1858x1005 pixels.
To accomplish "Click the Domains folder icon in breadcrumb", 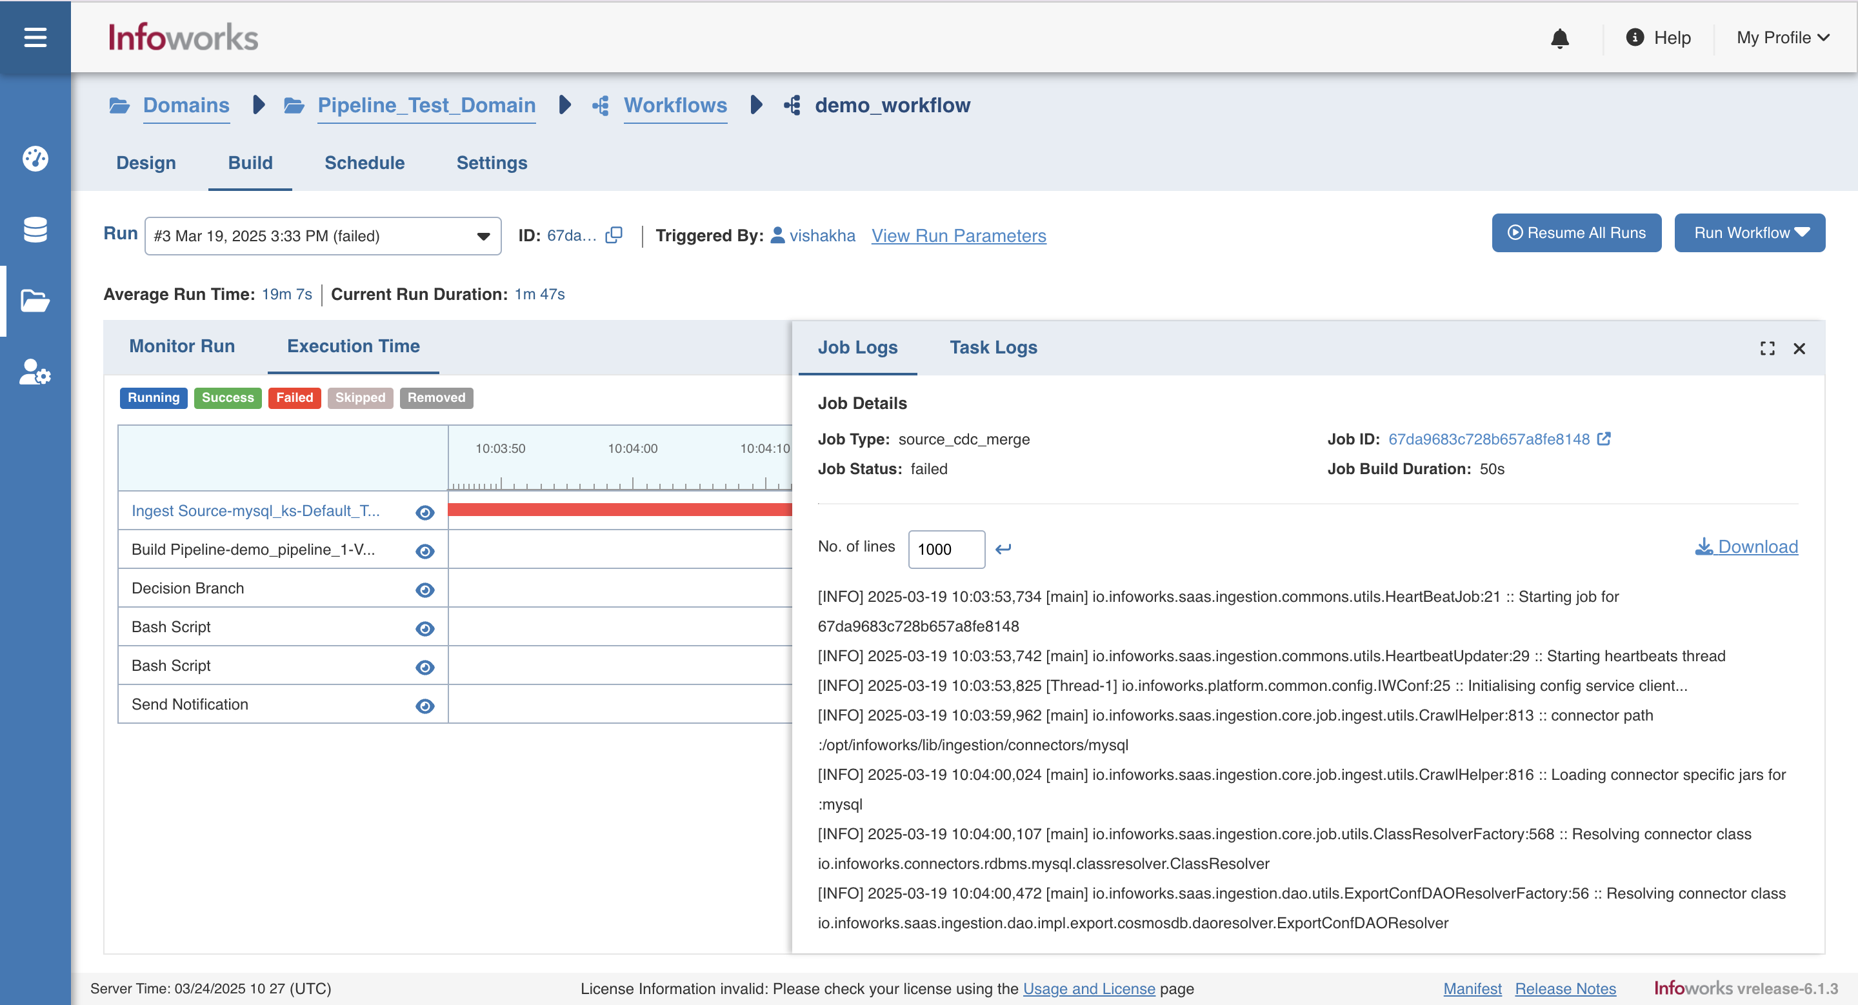I will 120,105.
